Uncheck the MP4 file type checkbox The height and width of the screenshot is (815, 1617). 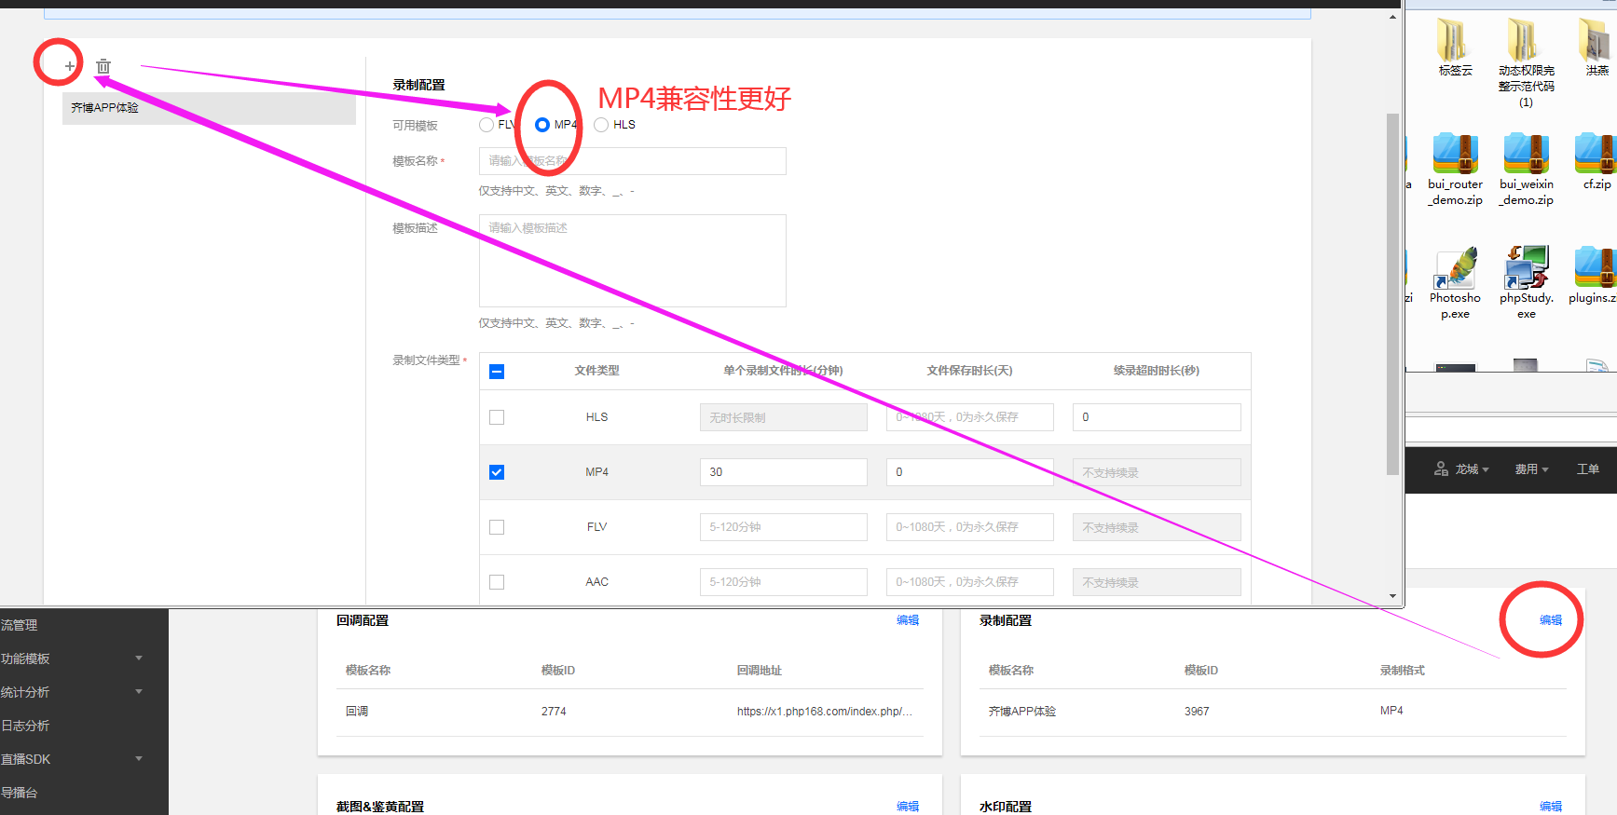(x=497, y=472)
